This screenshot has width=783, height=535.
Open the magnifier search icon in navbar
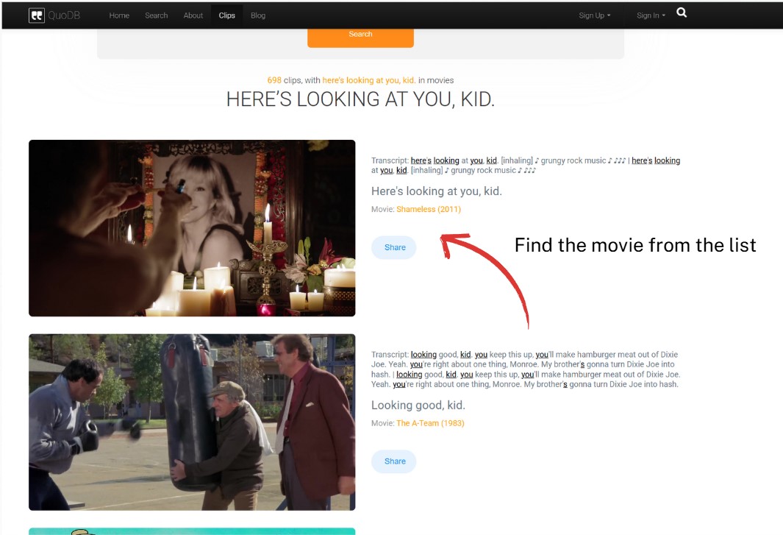(682, 13)
